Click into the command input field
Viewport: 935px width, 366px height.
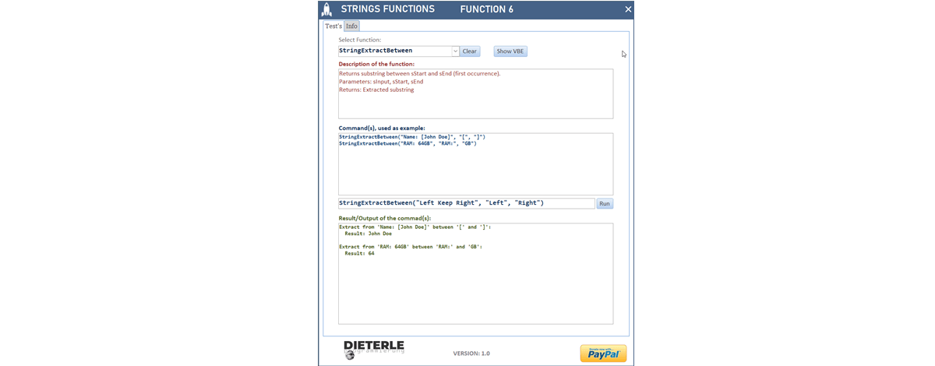pyautogui.click(x=466, y=203)
